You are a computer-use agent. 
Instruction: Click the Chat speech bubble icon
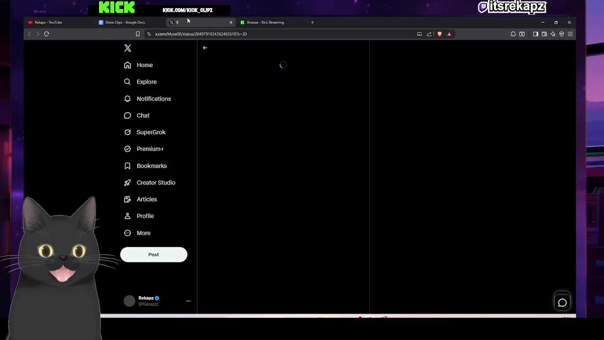[x=127, y=116]
